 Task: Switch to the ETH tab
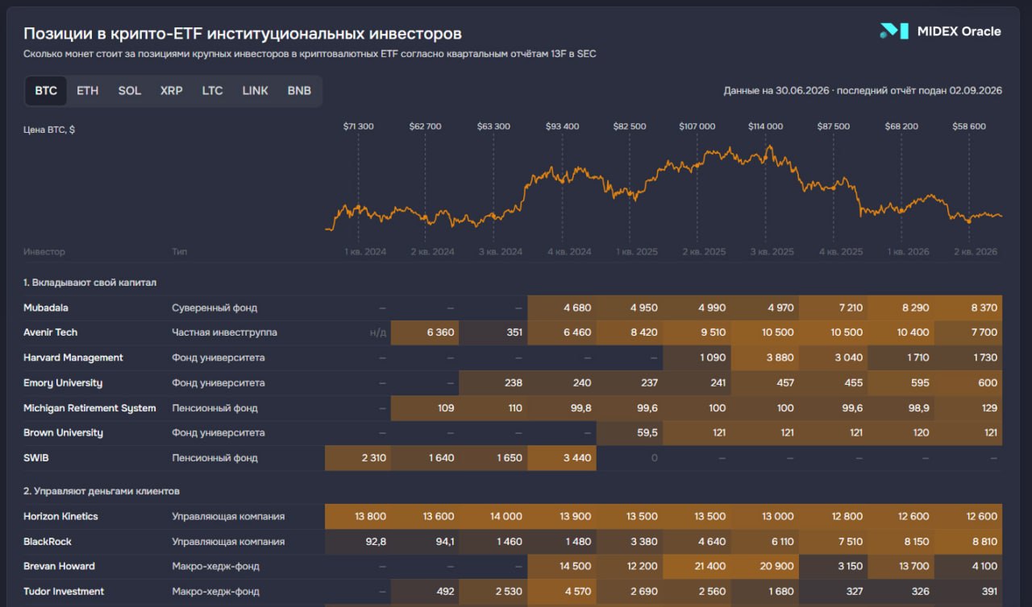point(87,91)
